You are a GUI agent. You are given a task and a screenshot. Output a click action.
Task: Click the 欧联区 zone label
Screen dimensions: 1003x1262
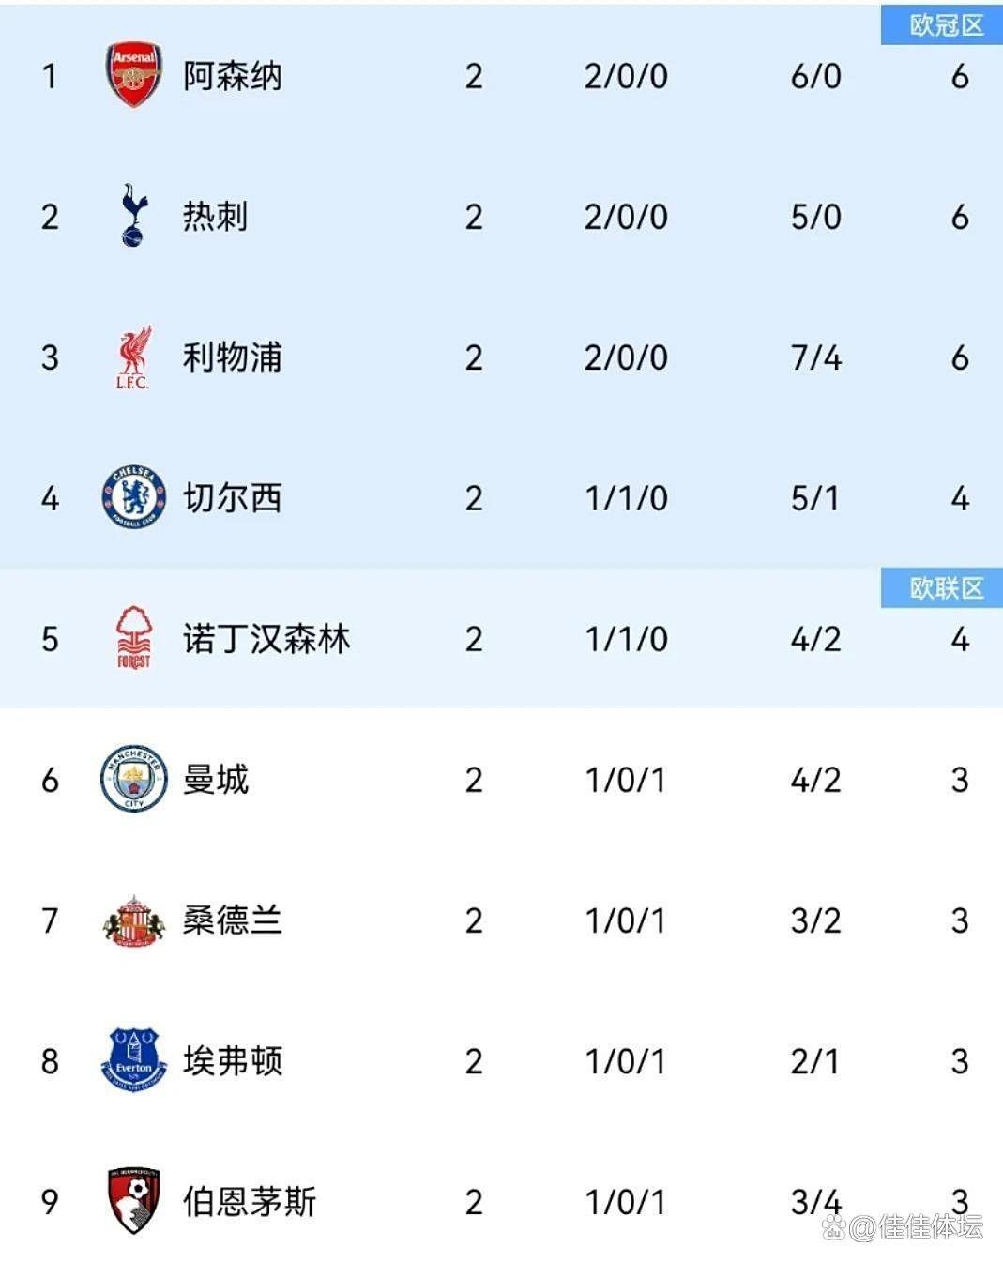(x=942, y=588)
